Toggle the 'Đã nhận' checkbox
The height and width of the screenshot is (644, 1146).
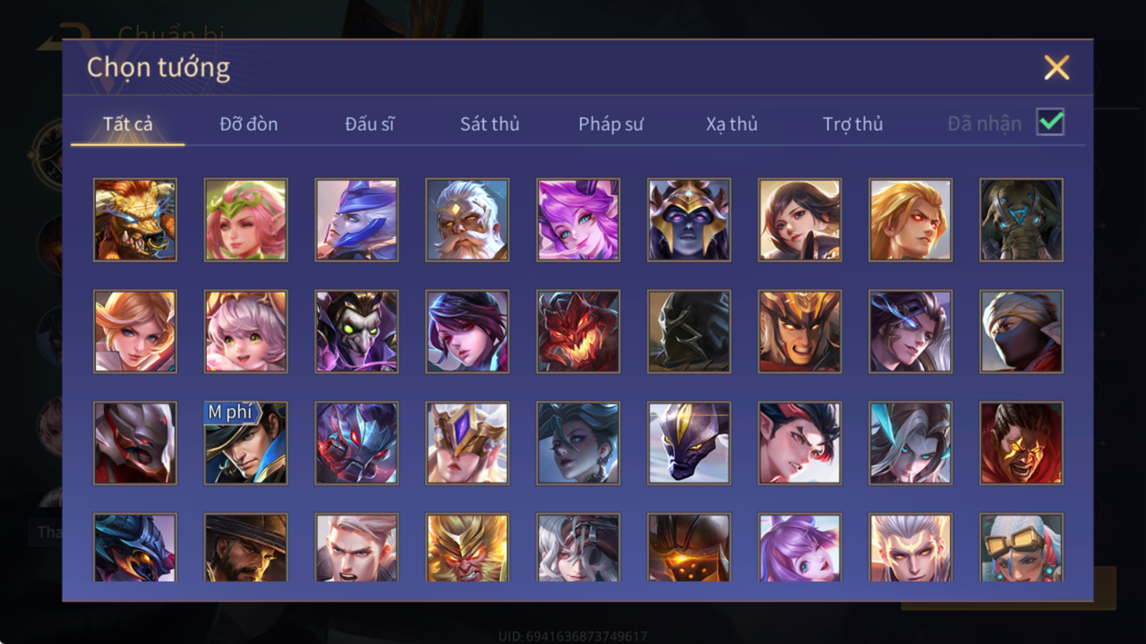tap(1050, 122)
